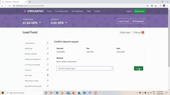Go to For developers page
The width and height of the screenshot is (170, 95).
click(78, 11)
